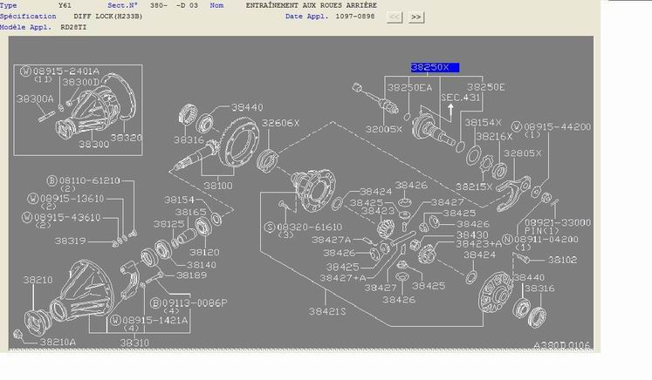Click the SEC.431 section reference

(460, 98)
